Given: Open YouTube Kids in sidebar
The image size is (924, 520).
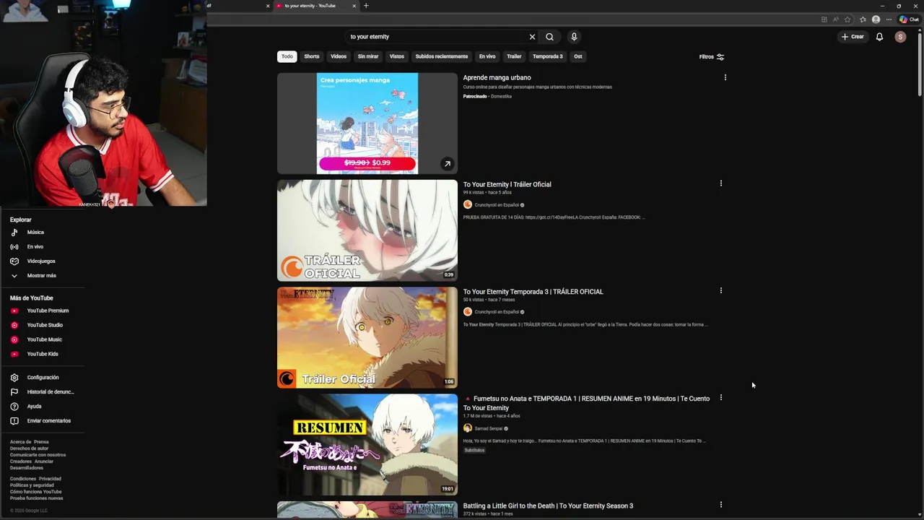Looking at the screenshot, I should [42, 354].
